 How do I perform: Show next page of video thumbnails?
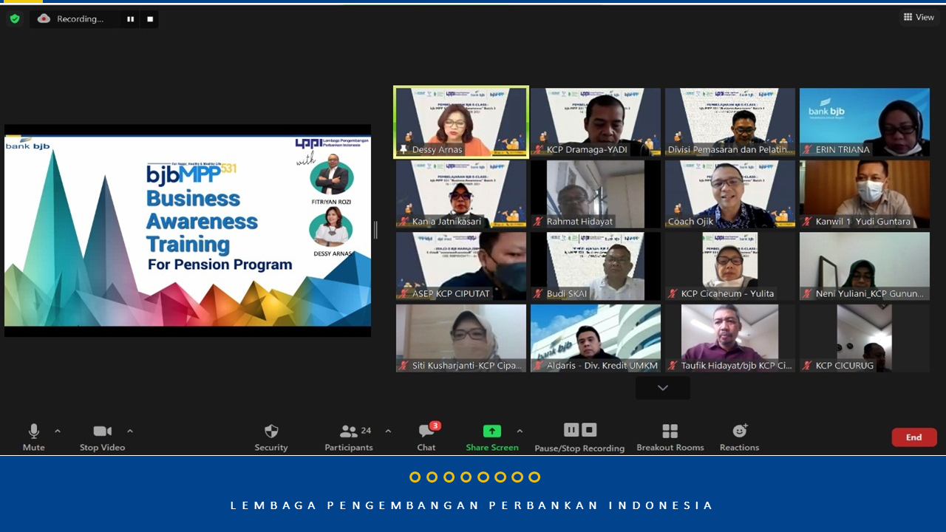[663, 388]
